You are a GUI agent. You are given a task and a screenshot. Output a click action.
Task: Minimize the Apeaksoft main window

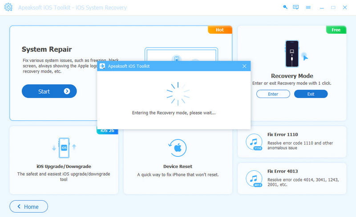click(322, 8)
